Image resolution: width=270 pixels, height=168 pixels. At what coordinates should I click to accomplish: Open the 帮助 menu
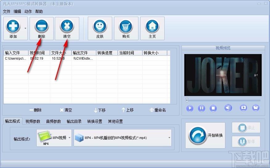pyautogui.click(x=39, y=11)
